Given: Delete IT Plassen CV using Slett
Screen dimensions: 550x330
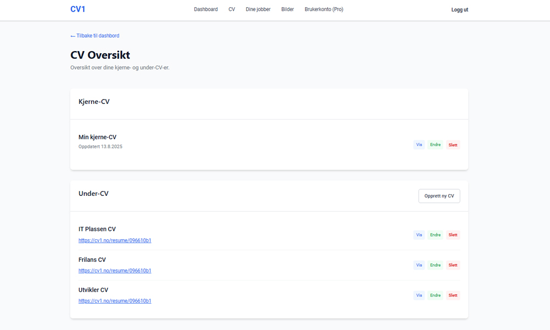Looking at the screenshot, I should click(x=453, y=235).
